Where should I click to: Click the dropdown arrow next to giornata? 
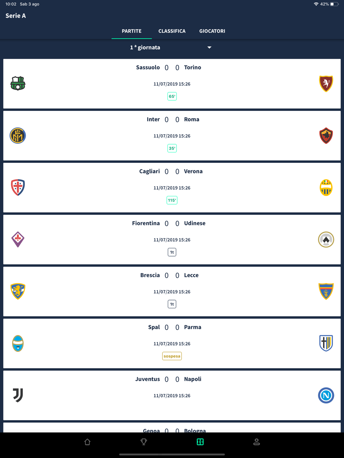pos(209,47)
